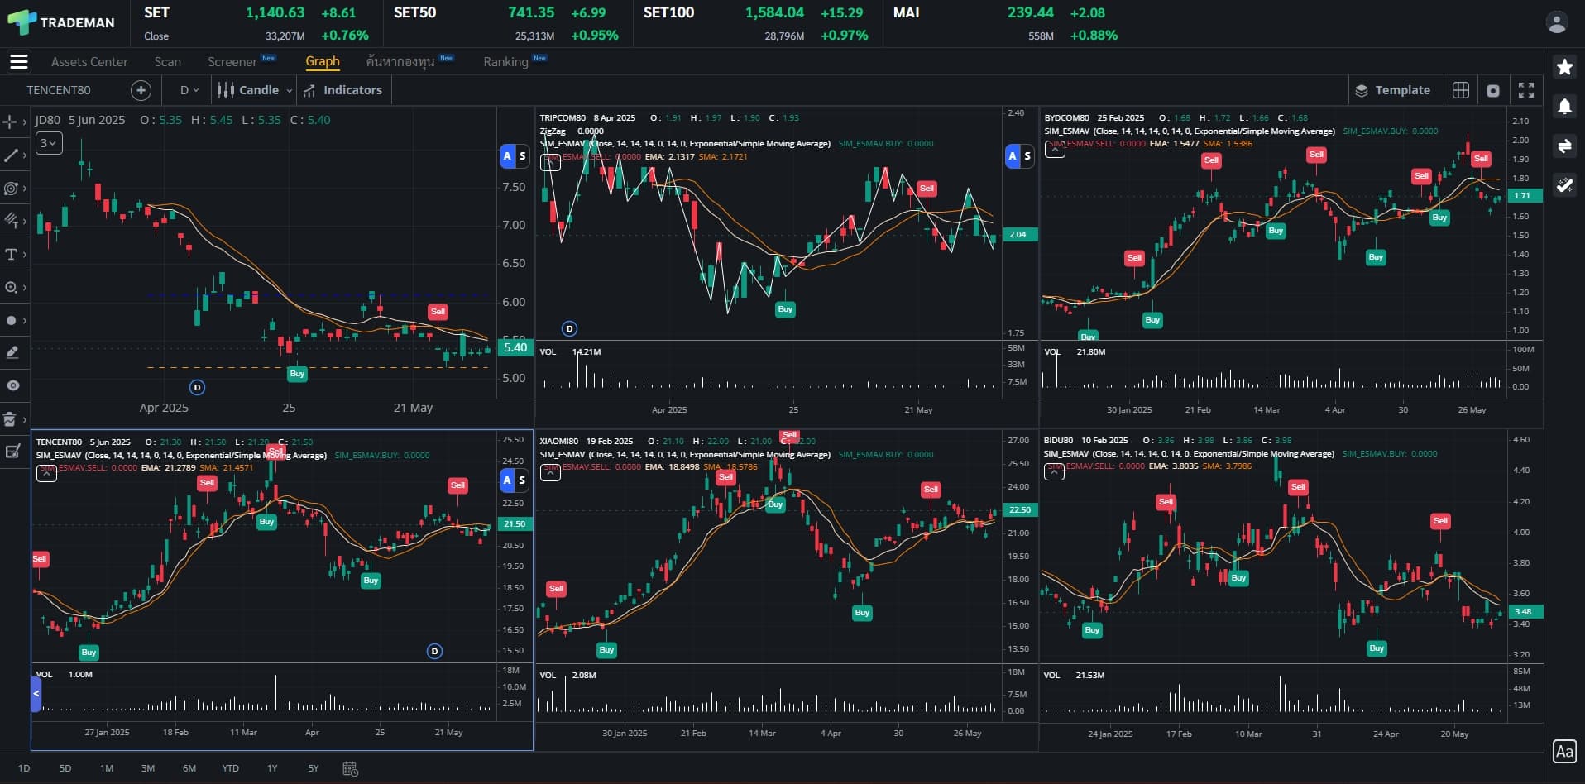Click the SET100 index ticker
1585x784 pixels.
tap(756, 23)
